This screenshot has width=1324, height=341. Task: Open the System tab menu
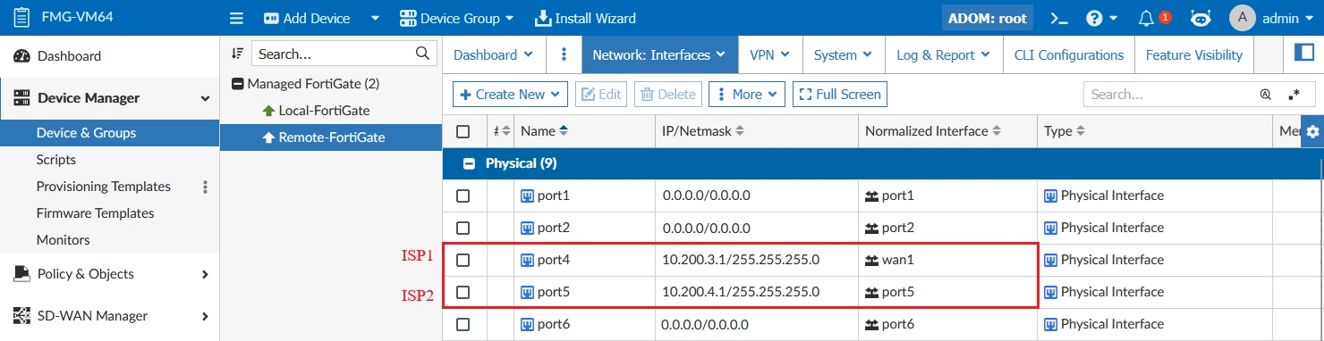pyautogui.click(x=844, y=54)
